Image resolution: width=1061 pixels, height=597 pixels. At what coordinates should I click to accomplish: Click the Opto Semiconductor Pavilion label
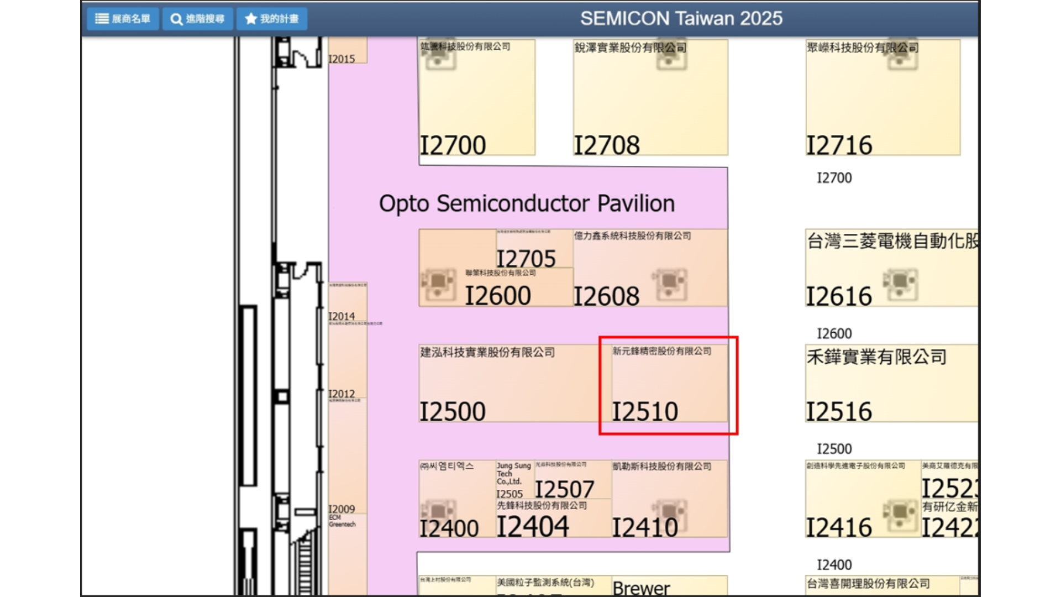point(527,203)
